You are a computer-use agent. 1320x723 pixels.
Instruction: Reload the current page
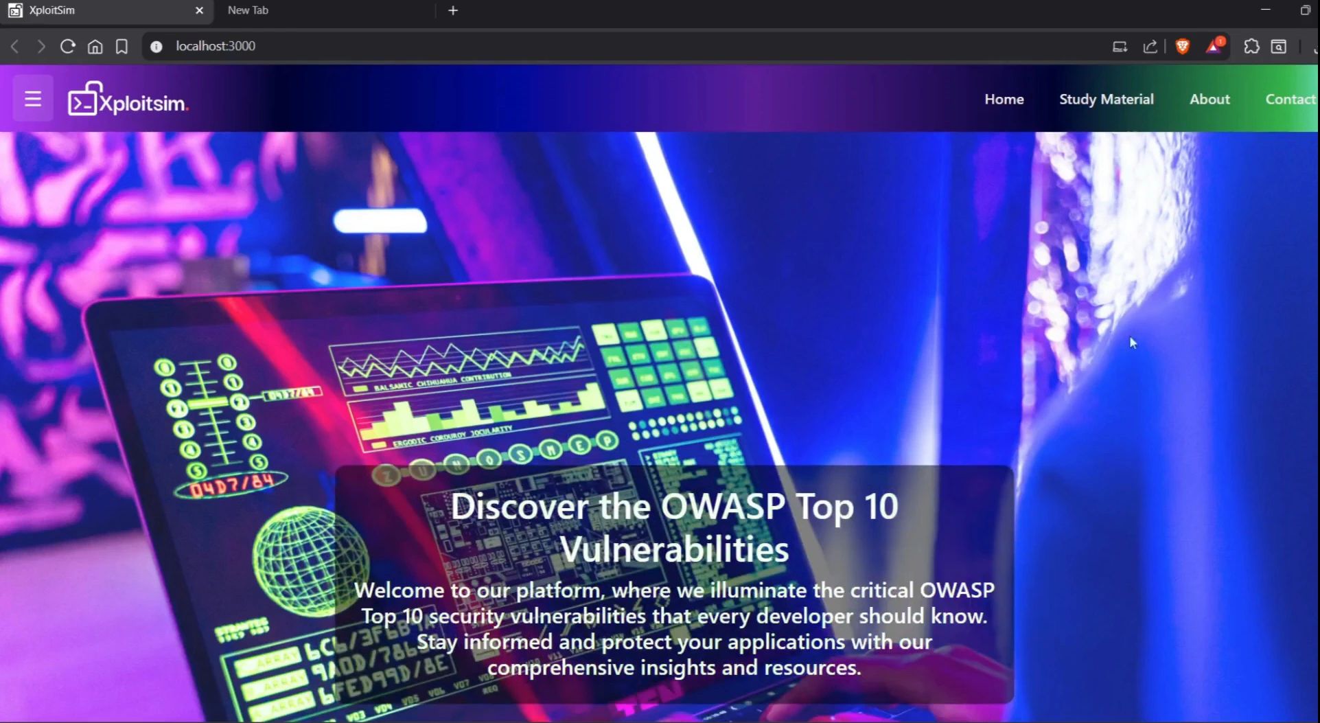(67, 46)
